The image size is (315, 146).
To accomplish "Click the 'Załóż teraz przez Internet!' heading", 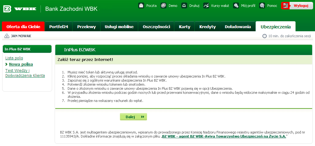I will pos(85,60).
